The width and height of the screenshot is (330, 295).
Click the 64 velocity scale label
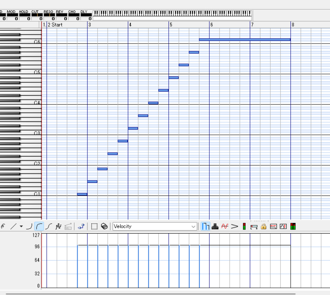click(37, 260)
